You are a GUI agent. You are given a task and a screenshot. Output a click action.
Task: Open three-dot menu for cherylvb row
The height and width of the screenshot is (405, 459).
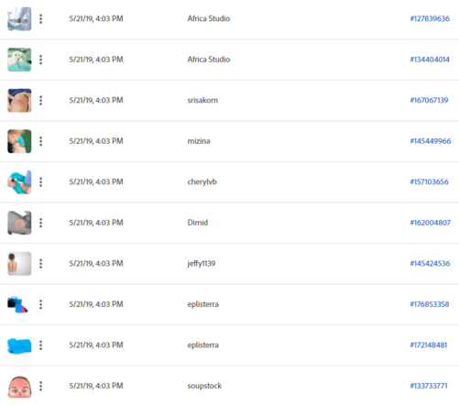(x=40, y=182)
